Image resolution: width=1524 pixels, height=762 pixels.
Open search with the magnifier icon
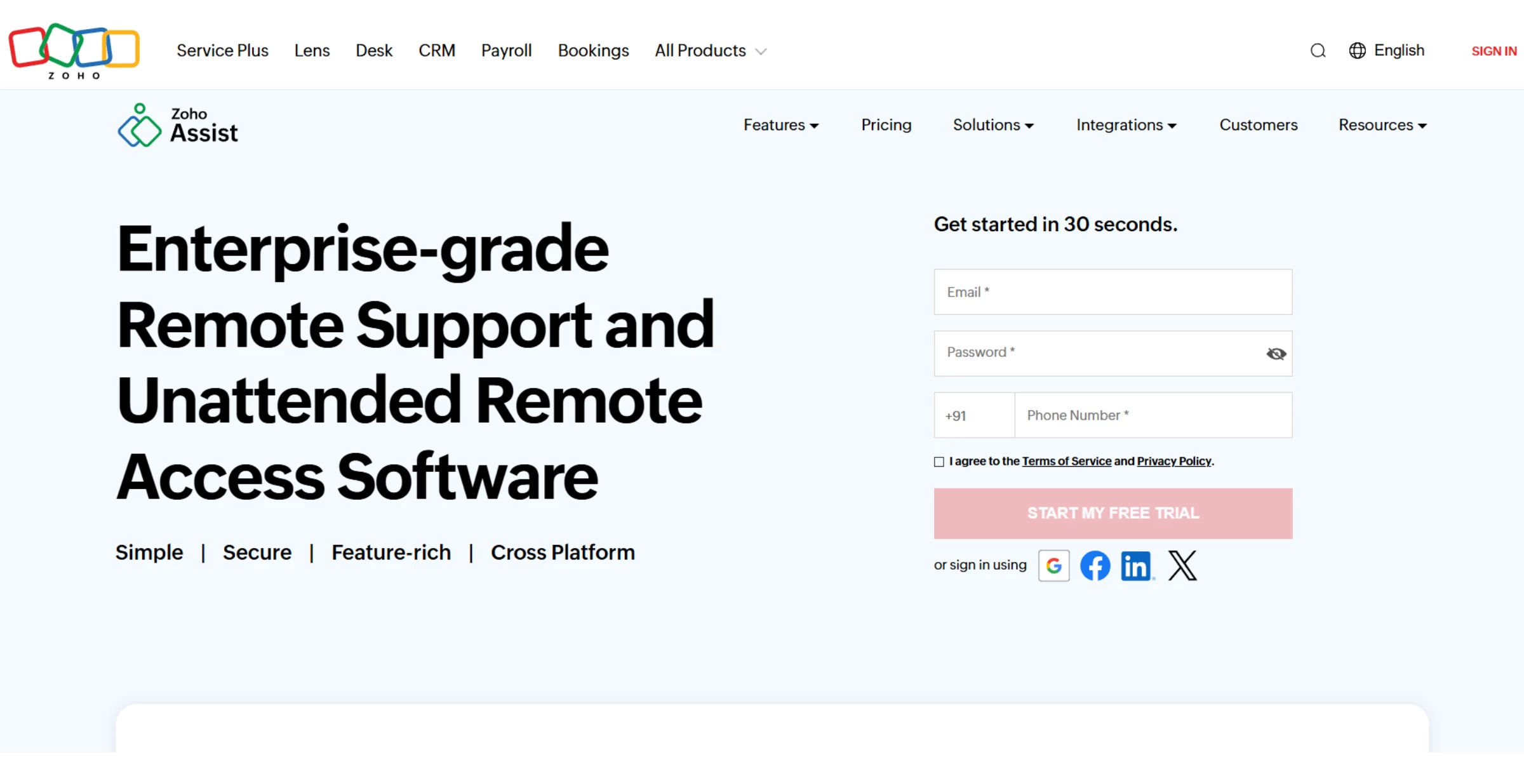tap(1318, 51)
